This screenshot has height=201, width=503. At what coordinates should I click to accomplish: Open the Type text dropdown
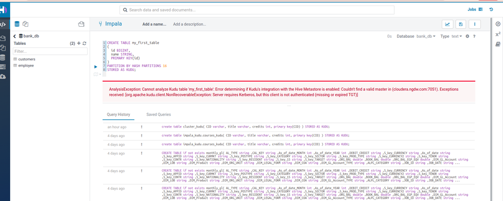pos(457,36)
